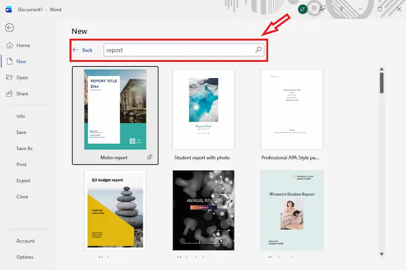Image resolution: width=406 pixels, height=270 pixels.
Task: Click the scrollbar up arrow
Action: click(382, 69)
